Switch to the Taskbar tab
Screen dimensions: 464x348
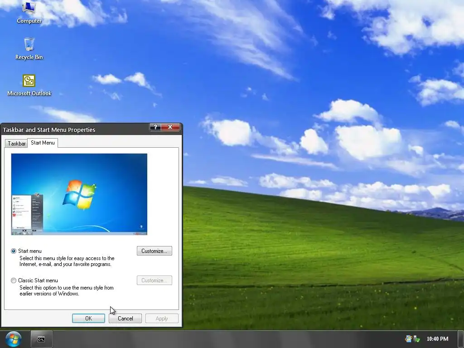(17, 144)
